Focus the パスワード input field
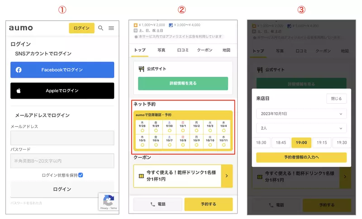Viewport: 362px width, 219px height. 62,161
